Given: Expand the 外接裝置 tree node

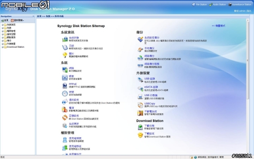Looking at the screenshot, I should tap(2, 44).
